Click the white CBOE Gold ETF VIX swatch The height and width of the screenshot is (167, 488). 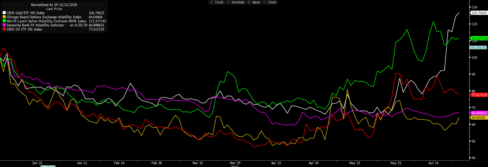pyautogui.click(x=4, y=13)
